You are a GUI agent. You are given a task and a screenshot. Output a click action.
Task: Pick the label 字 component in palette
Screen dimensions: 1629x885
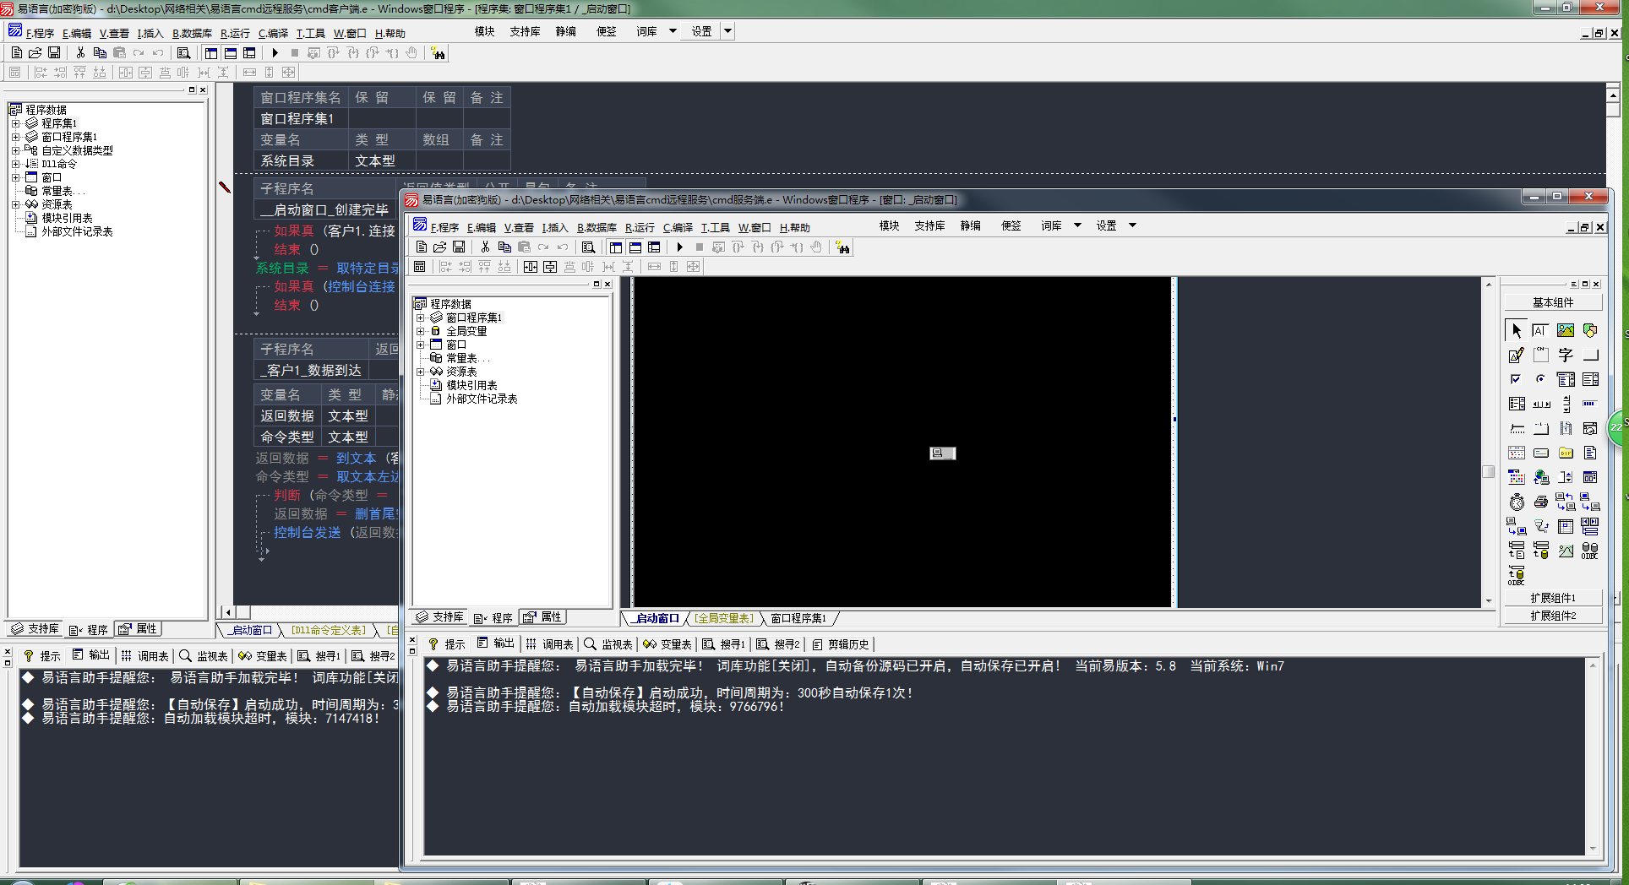[x=1566, y=356]
